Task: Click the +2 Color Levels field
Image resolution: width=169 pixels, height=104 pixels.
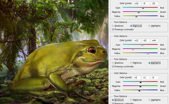Action: point(137,77)
